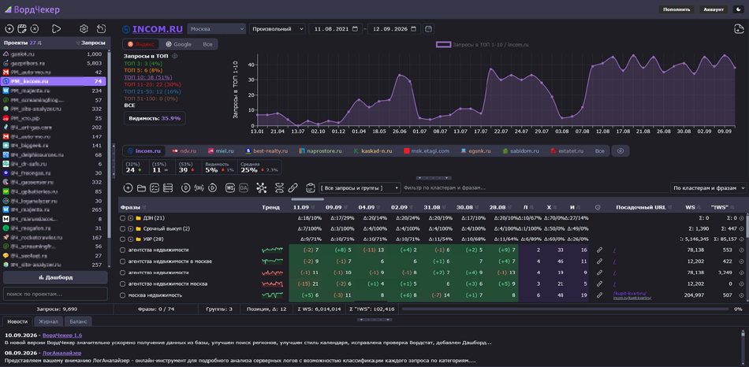The width and height of the screenshot is (749, 367).
Task: Open the ВордЧекер 1.6 news link
Action: 62,335
